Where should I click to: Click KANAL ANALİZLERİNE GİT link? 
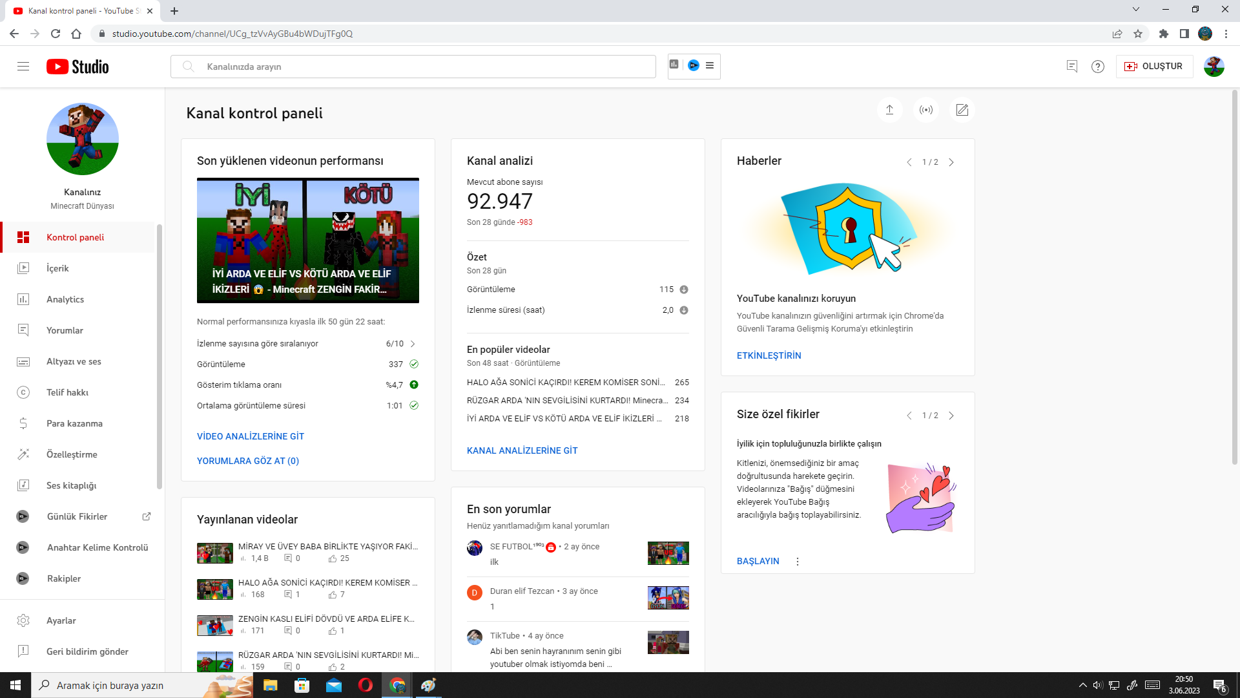click(x=522, y=450)
